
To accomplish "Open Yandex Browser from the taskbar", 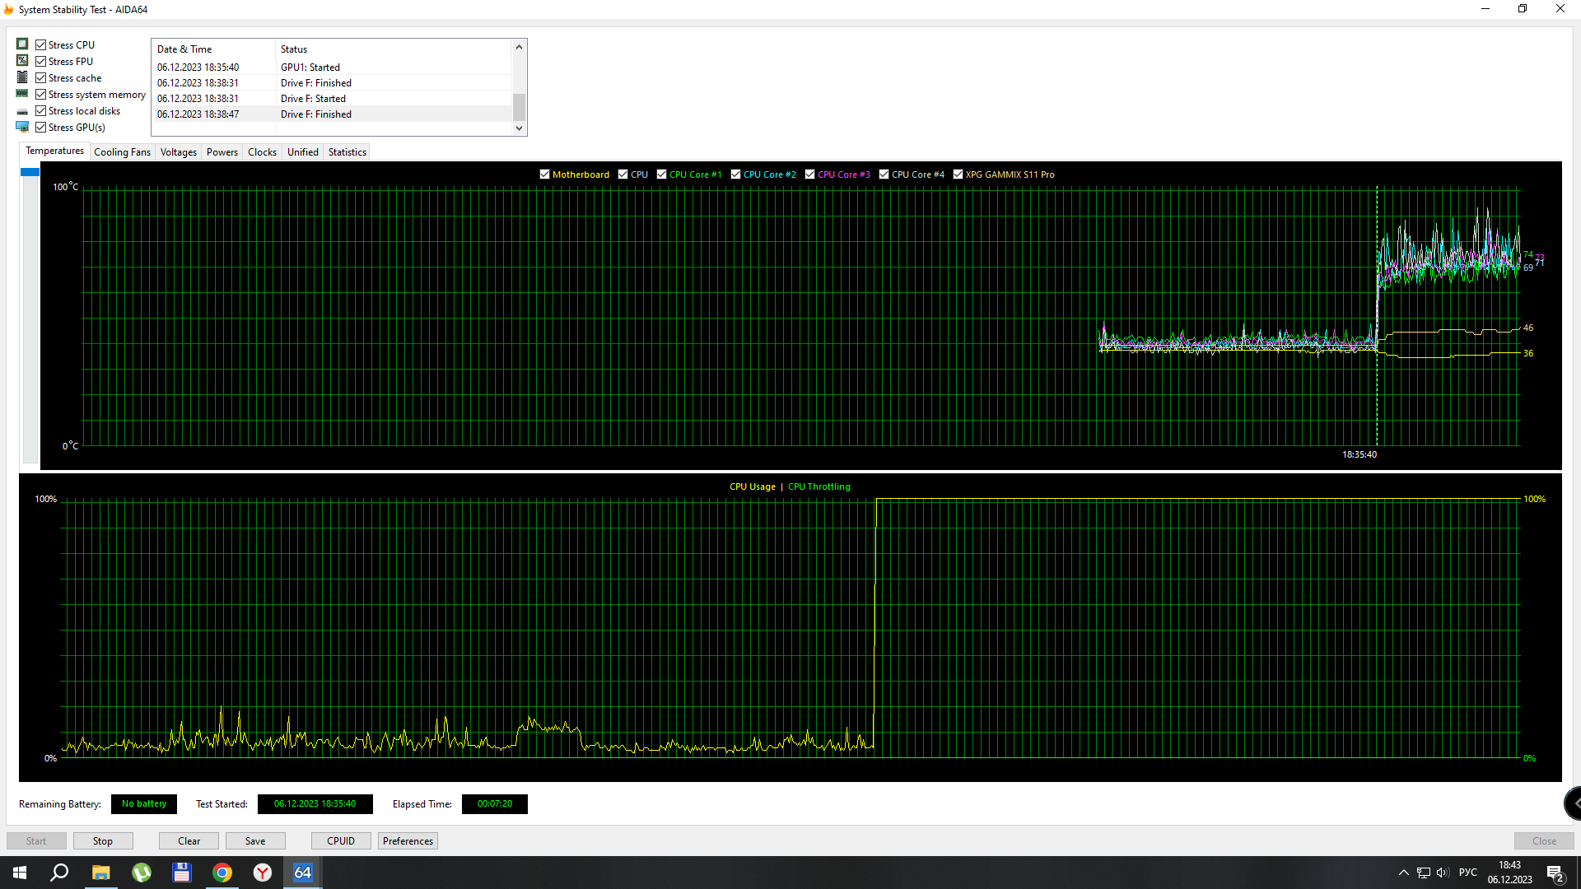I will click(x=263, y=873).
